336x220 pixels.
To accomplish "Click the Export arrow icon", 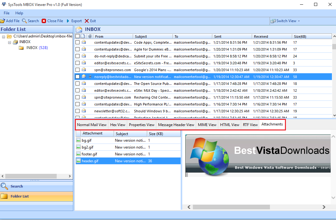I will pos(68,21).
